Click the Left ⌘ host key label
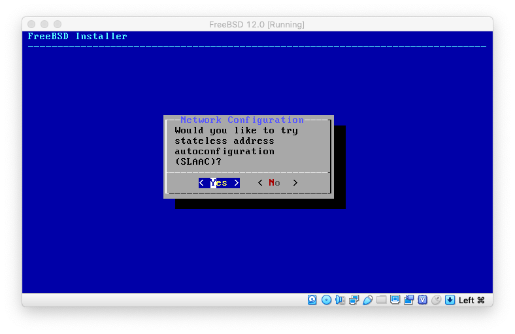515x334 pixels. pos(471,300)
